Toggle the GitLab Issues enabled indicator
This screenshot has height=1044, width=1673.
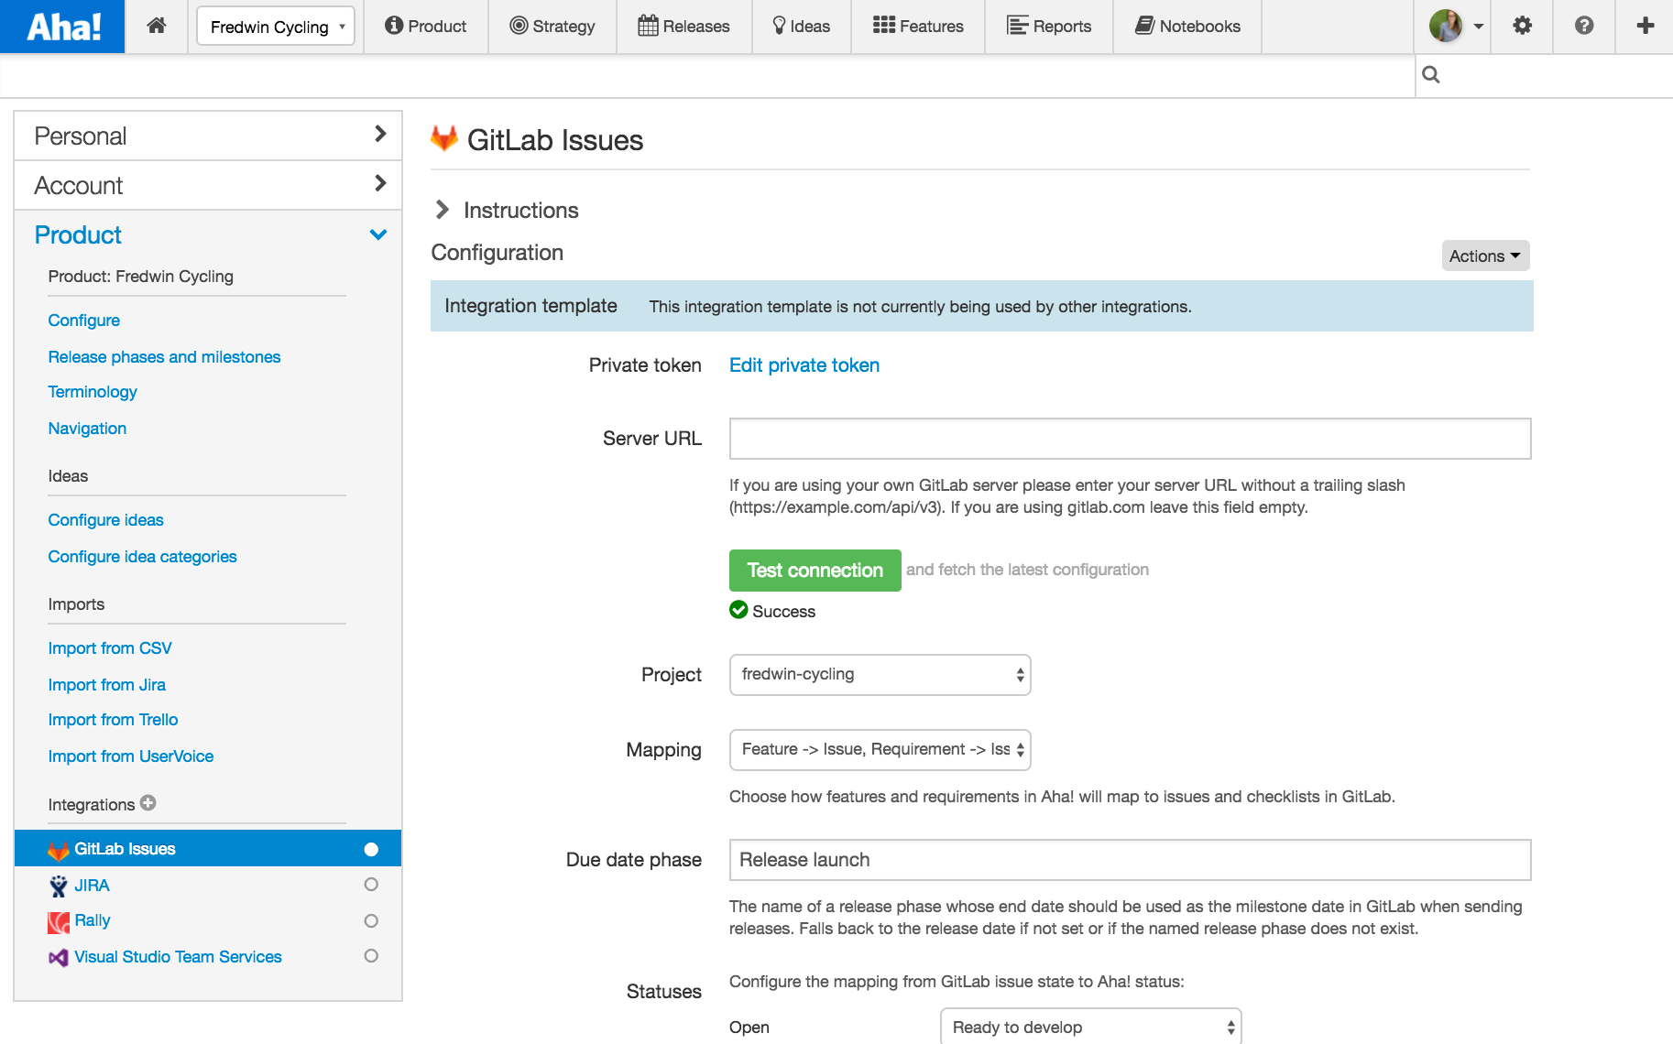(371, 849)
